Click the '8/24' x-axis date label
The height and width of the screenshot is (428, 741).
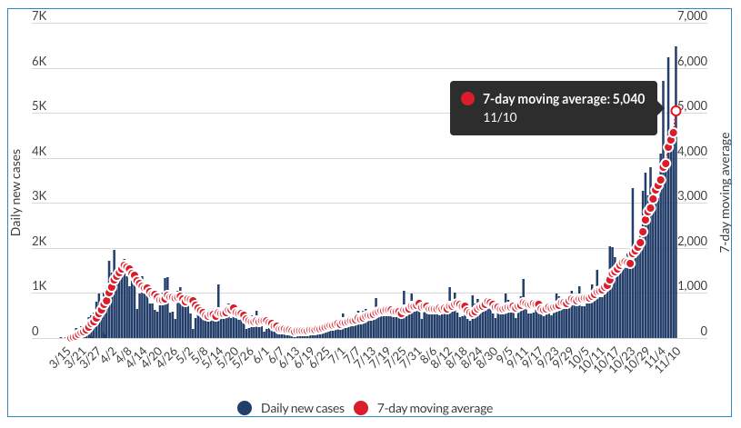471,357
